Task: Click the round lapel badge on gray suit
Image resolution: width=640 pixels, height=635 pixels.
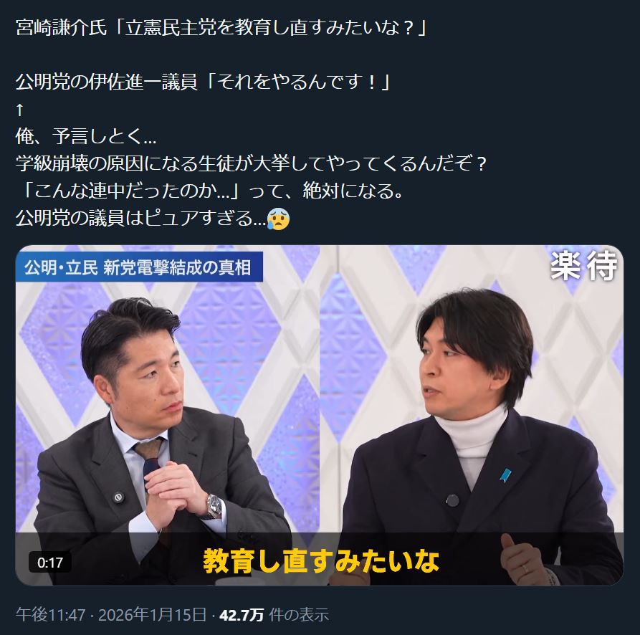Action: click(118, 497)
